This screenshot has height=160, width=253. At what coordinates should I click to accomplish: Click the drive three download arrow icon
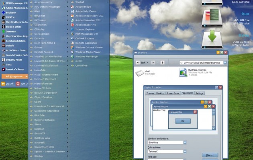(212, 39)
